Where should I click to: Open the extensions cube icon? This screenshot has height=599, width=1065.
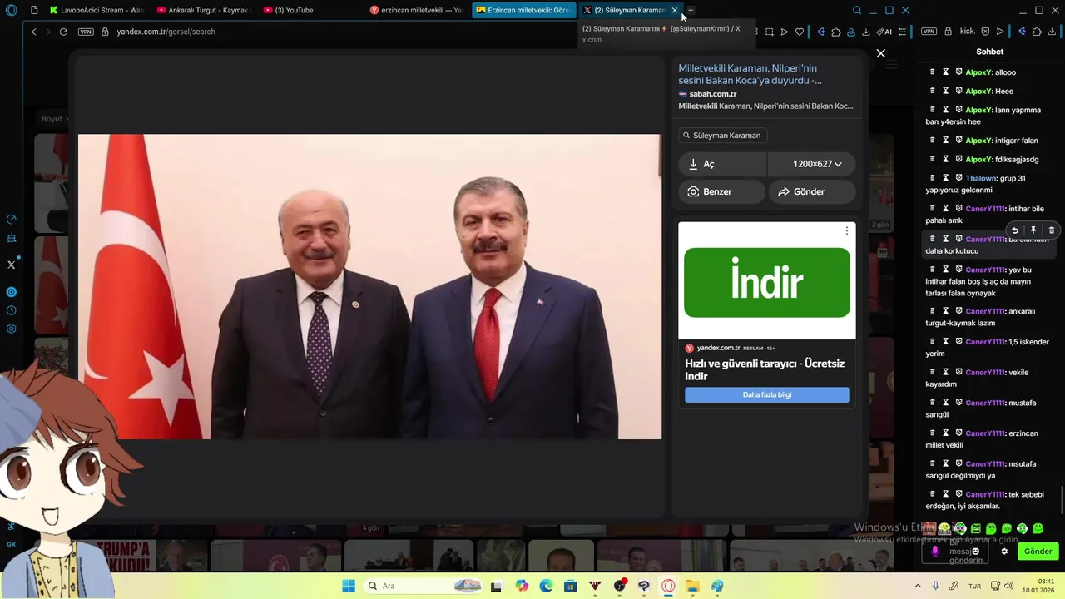pos(836,32)
